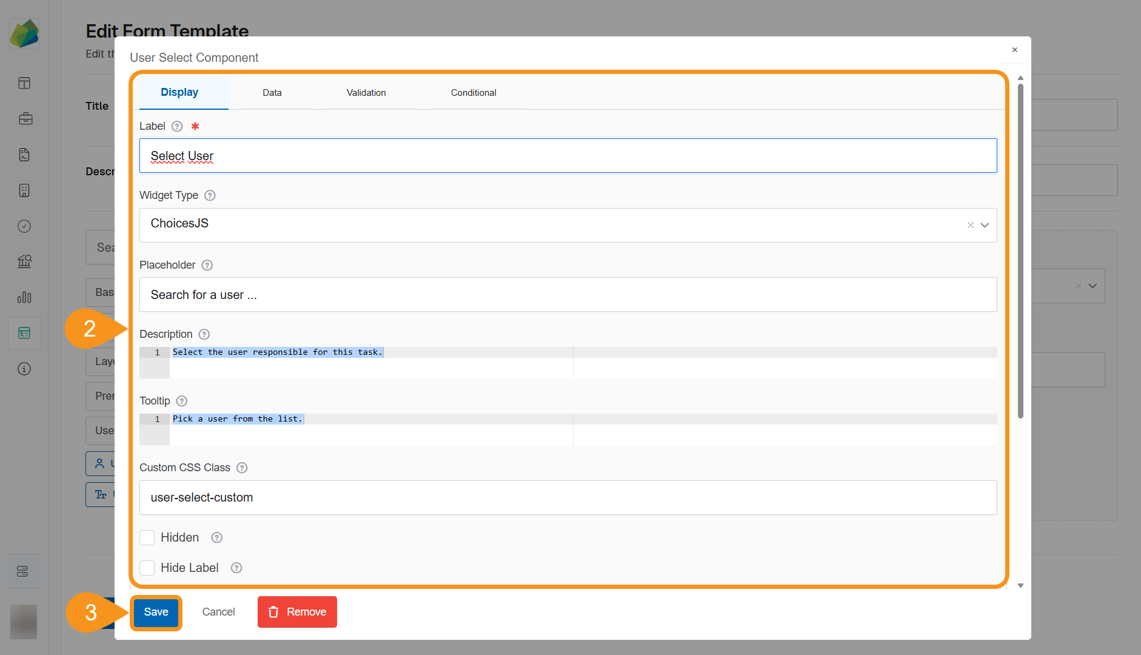This screenshot has width=1141, height=655.
Task: Enable the Hide Label checkbox
Action: [x=147, y=568]
